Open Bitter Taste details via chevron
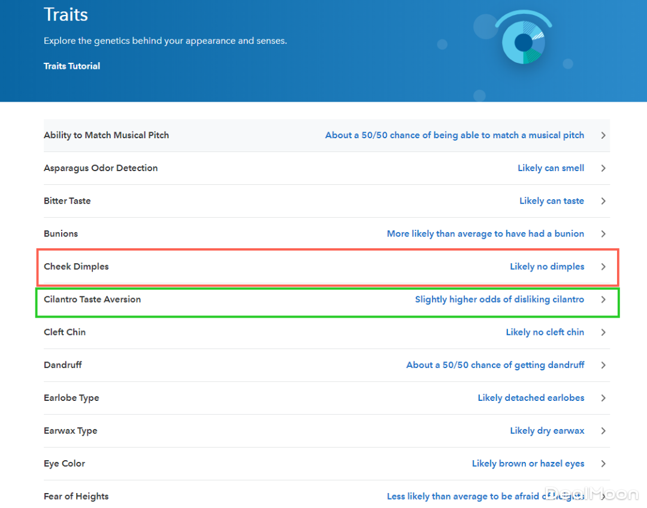This screenshot has height=508, width=647. point(603,201)
